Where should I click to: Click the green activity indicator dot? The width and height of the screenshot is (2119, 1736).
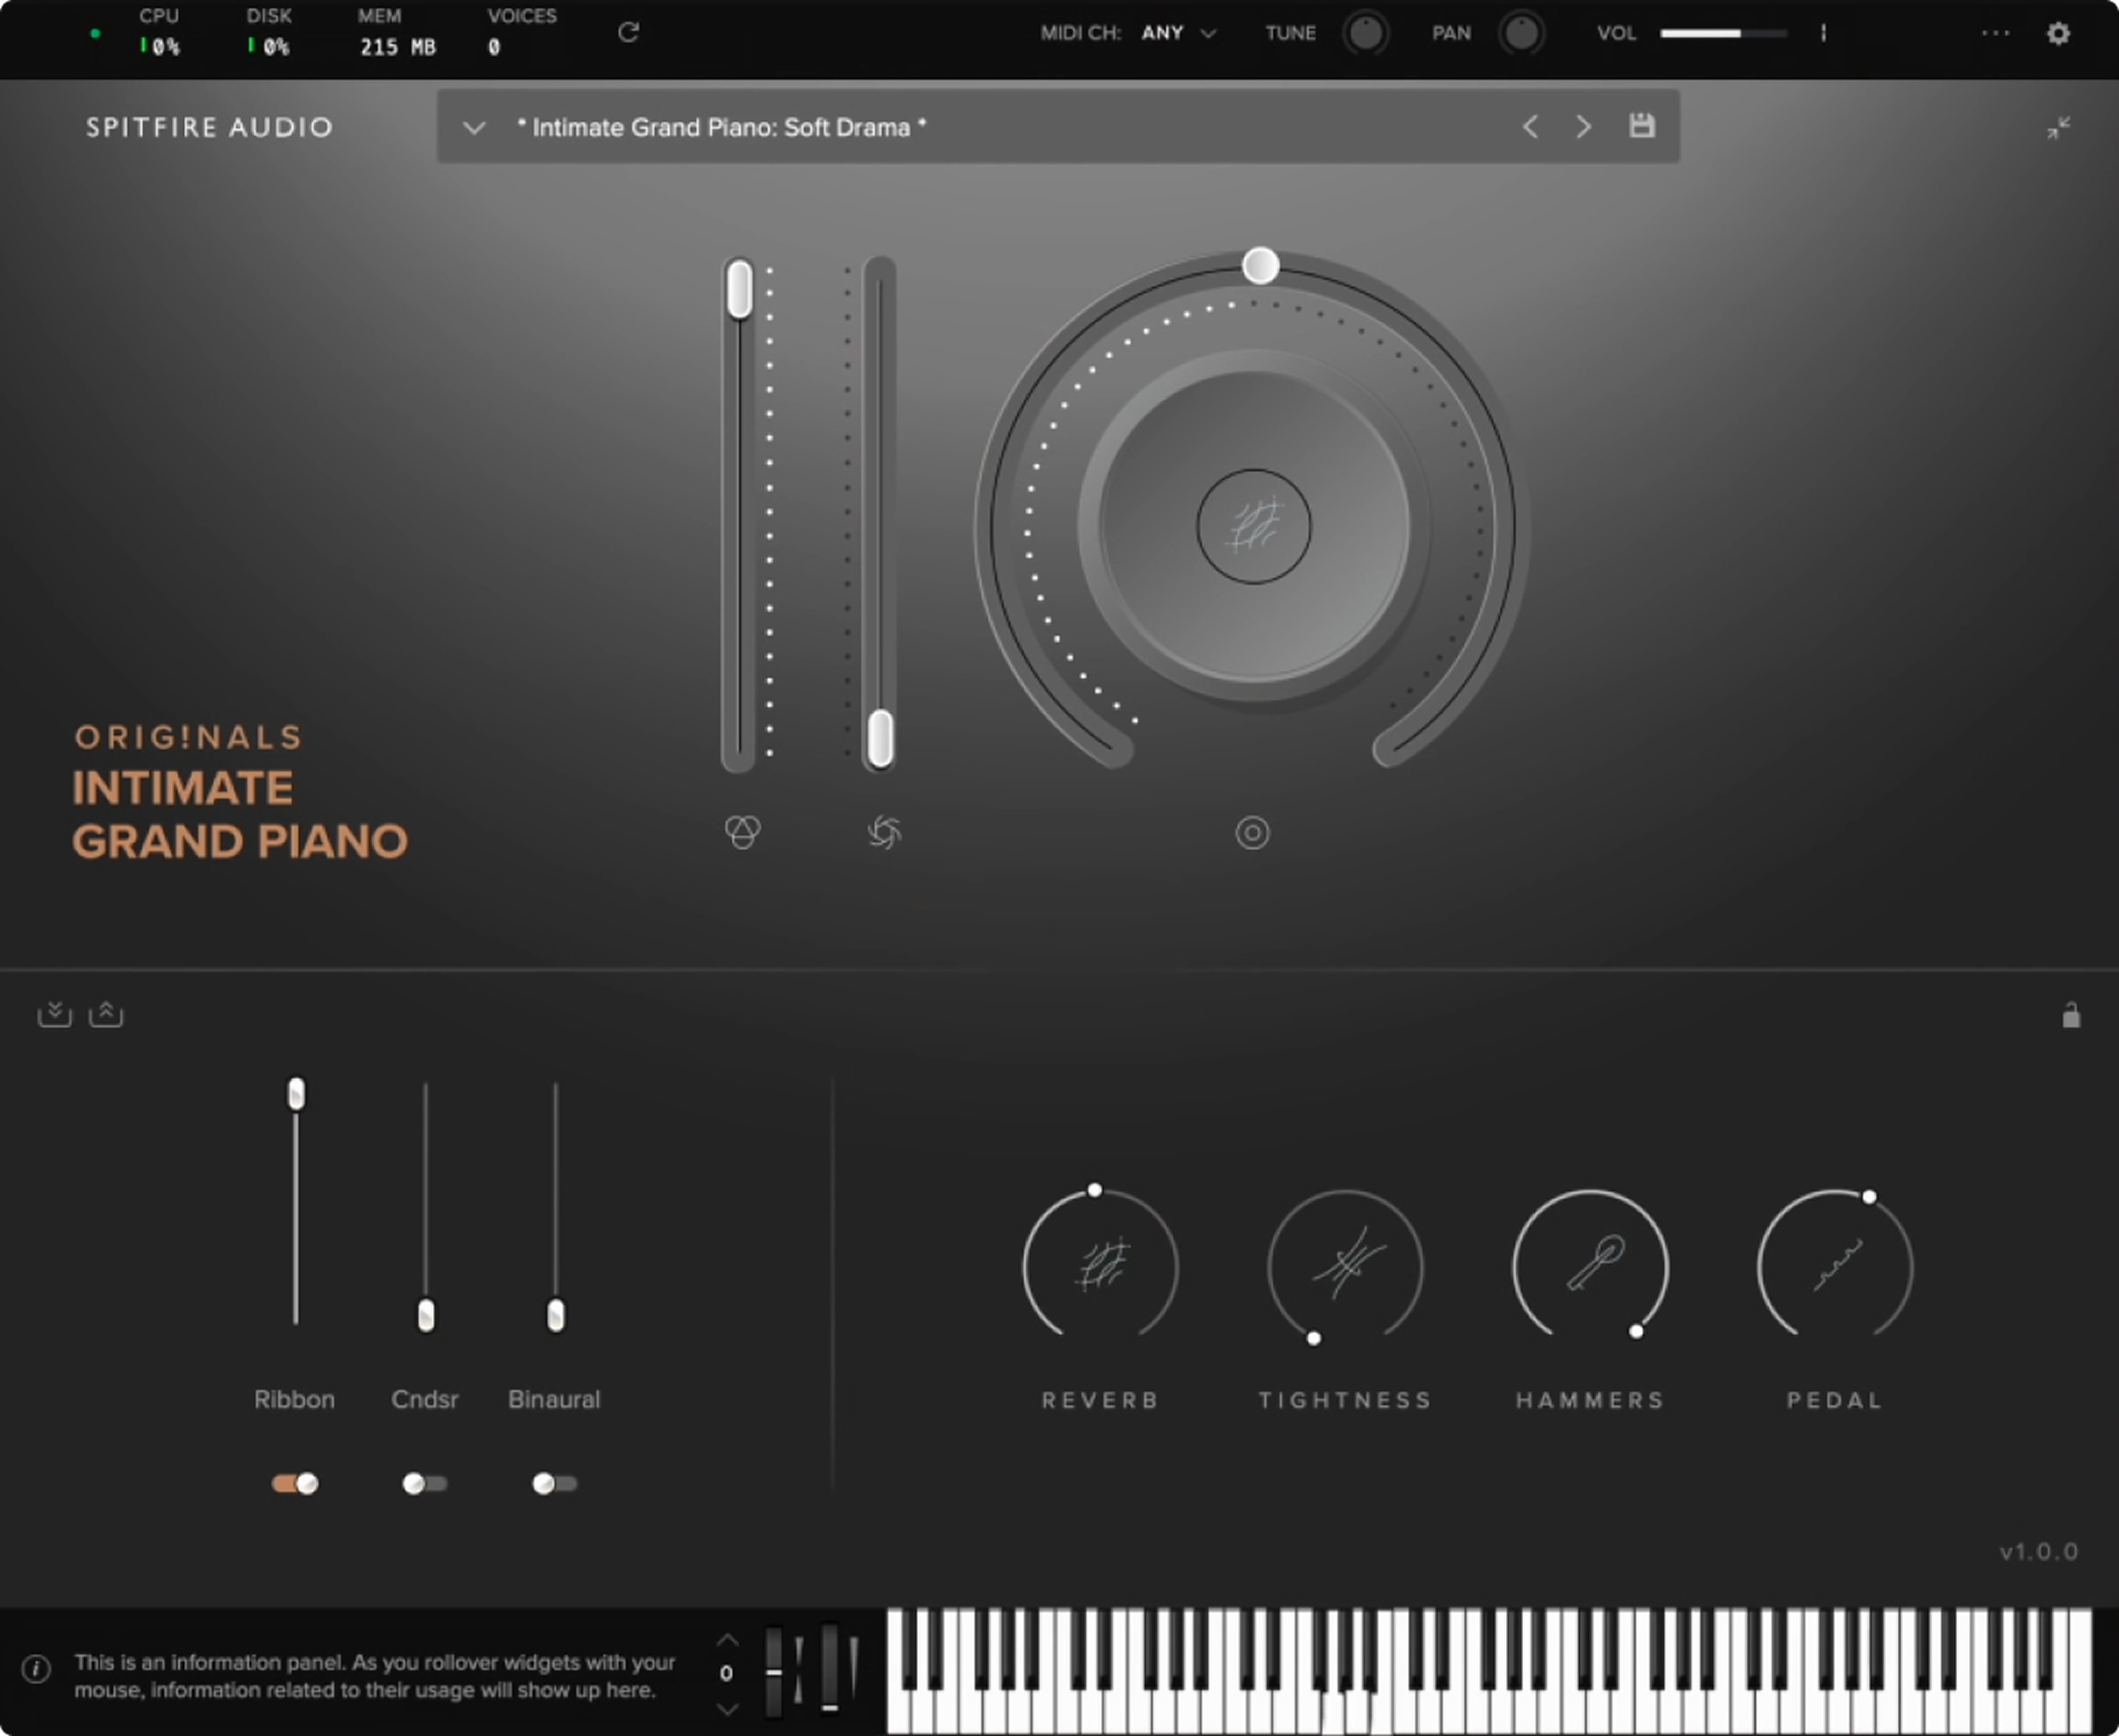95,33
